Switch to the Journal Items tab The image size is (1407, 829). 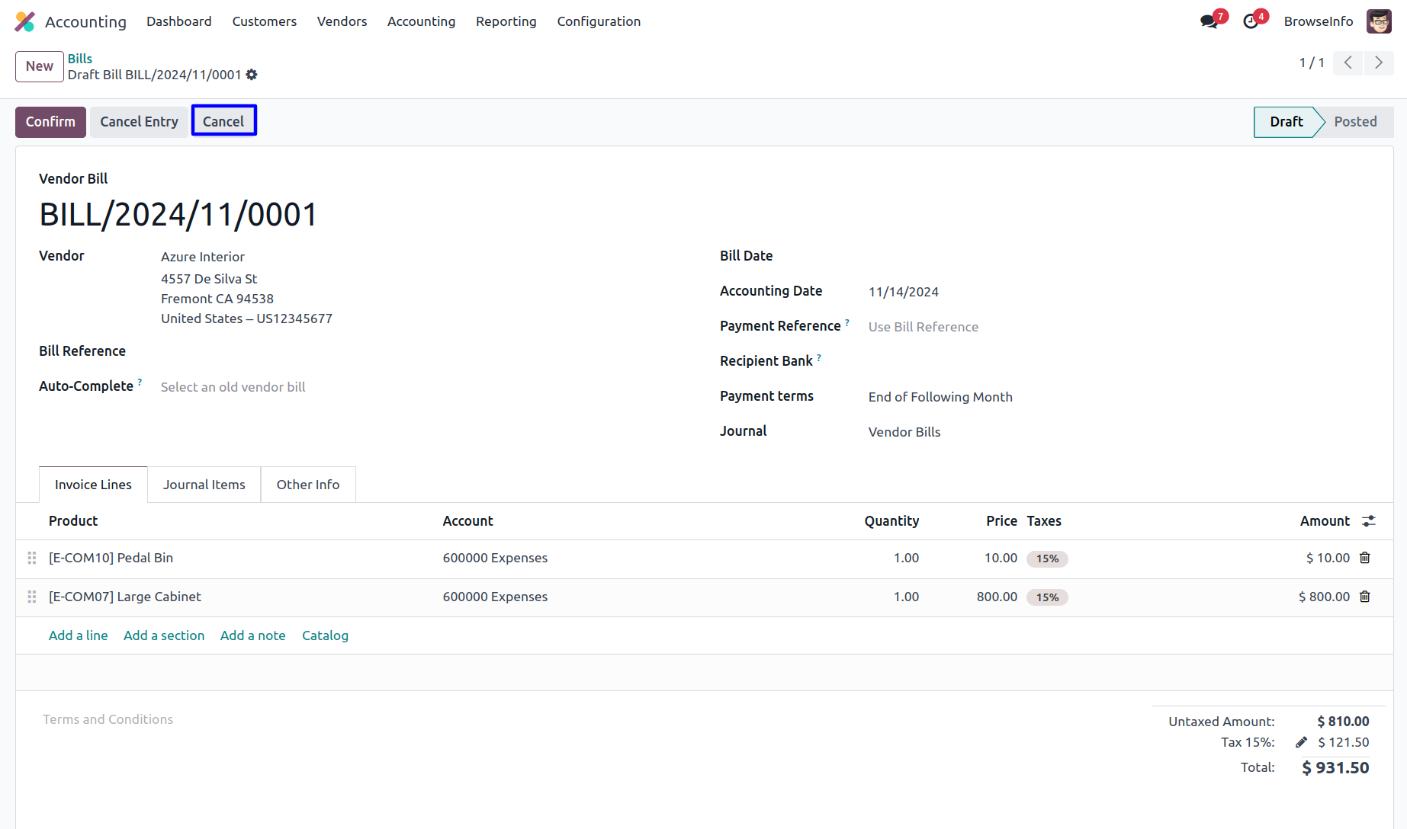pos(204,485)
